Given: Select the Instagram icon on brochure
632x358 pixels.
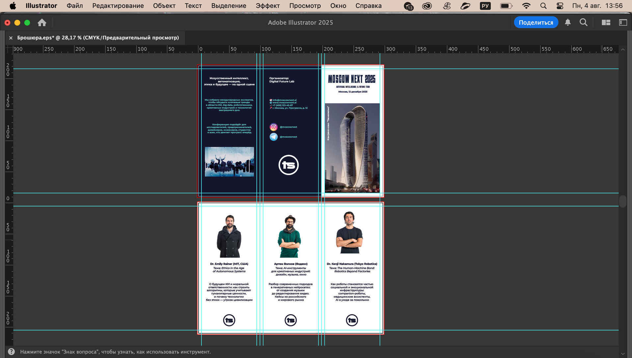Looking at the screenshot, I should point(274,127).
